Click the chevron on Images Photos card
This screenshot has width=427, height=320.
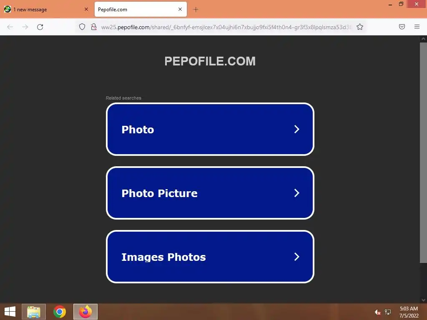point(296,257)
